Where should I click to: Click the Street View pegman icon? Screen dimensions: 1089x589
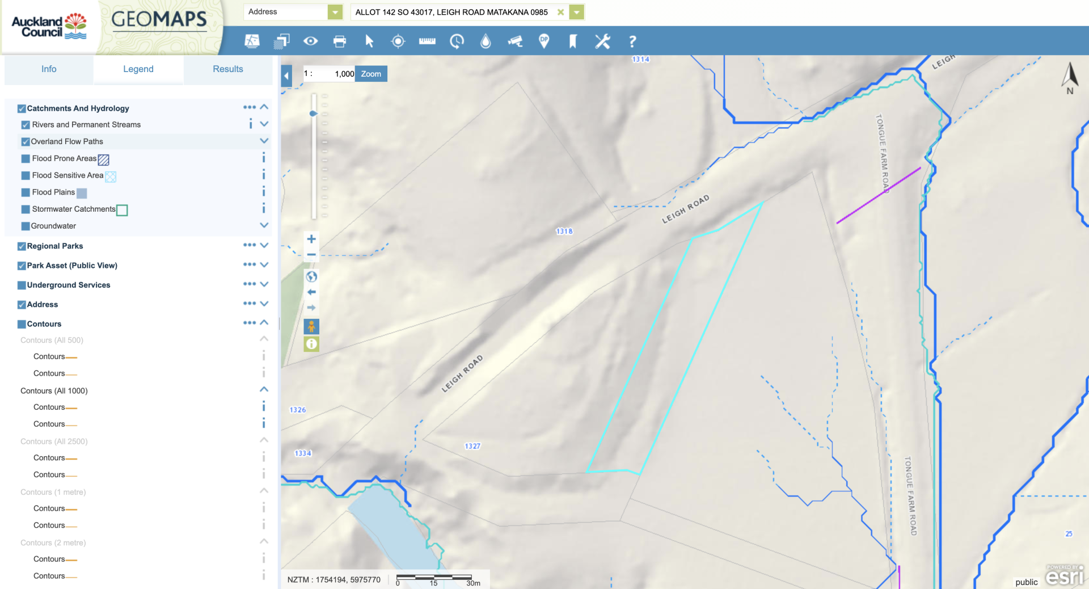(x=311, y=326)
